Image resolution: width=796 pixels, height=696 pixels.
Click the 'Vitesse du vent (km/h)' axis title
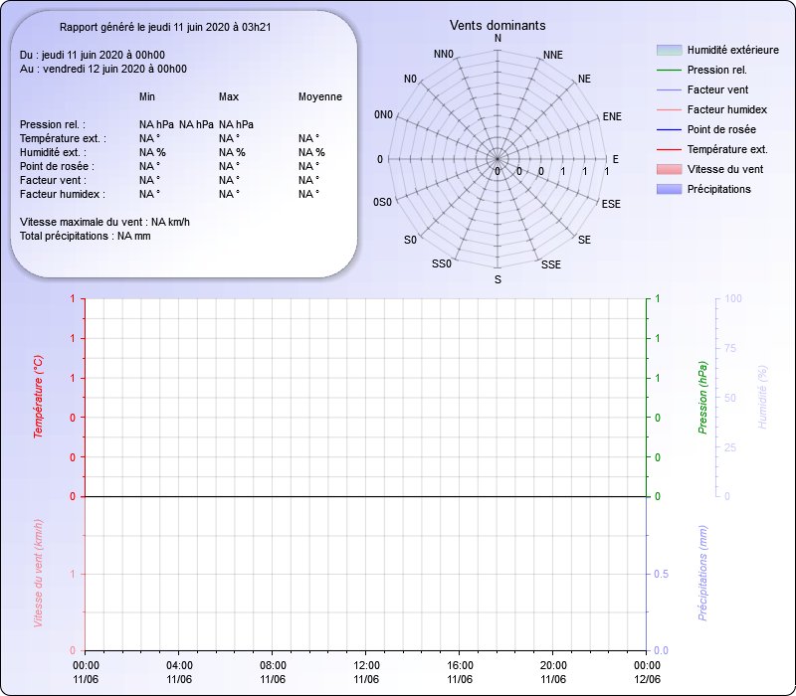tap(38, 574)
